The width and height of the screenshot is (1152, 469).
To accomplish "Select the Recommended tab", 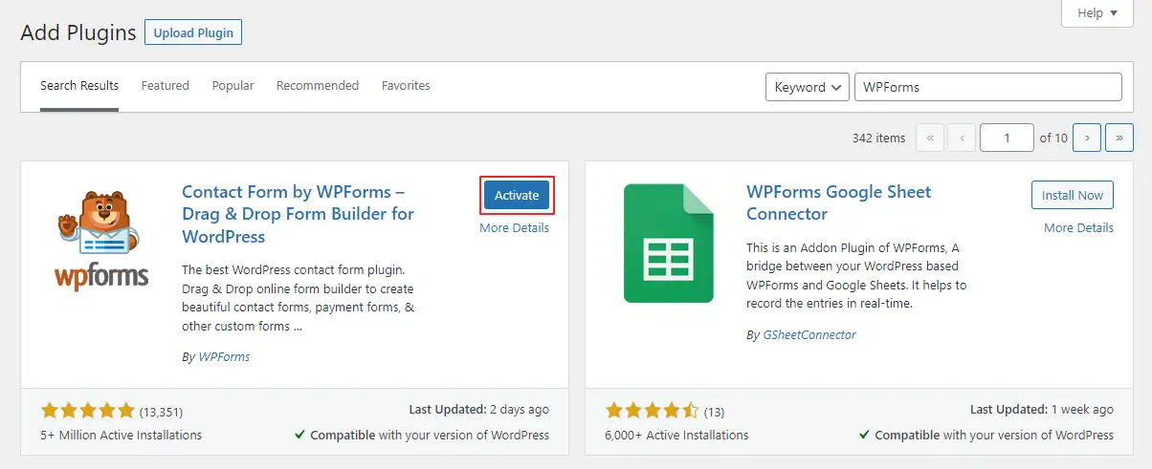I will coord(318,86).
